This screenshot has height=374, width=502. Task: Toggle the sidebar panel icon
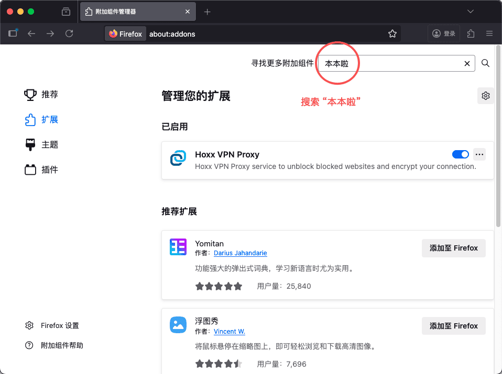(13, 33)
